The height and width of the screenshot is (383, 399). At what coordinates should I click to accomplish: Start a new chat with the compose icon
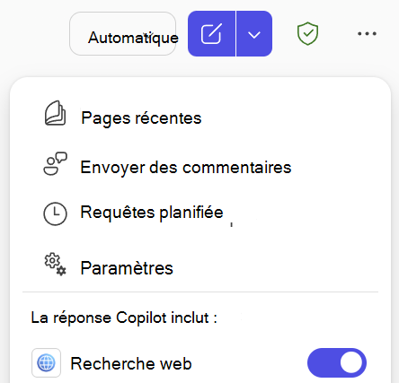(211, 34)
